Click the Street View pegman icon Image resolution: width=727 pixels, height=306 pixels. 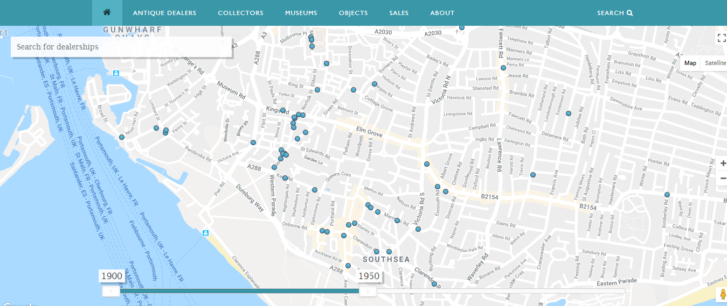[721, 295]
